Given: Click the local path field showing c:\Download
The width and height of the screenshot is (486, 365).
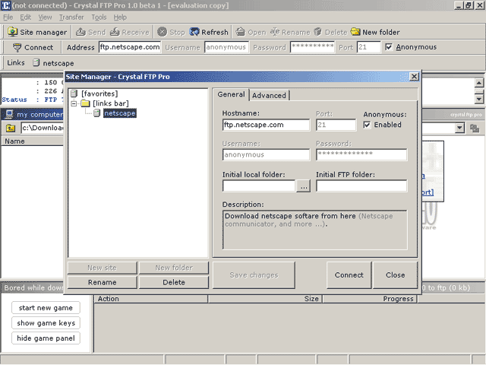Looking at the screenshot, I should coord(43,128).
